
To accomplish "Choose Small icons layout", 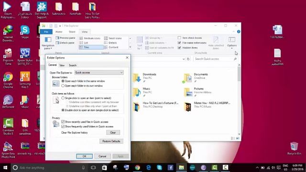I will tap(113, 38).
